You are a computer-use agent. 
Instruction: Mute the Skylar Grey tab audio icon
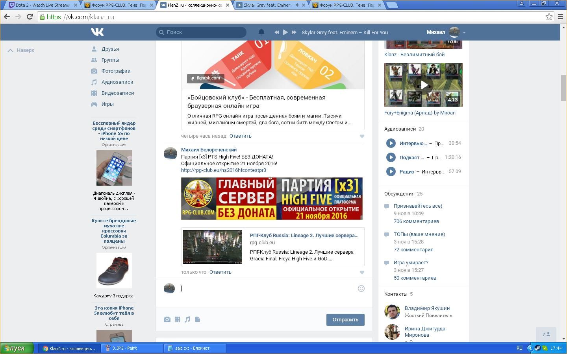(297, 5)
